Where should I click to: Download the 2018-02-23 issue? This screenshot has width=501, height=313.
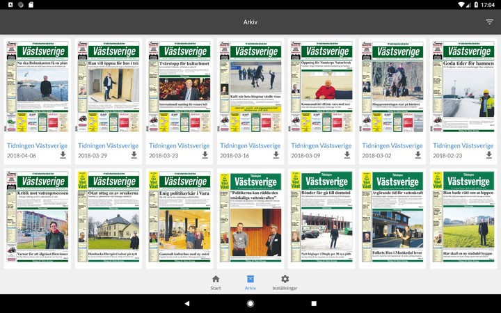(489, 155)
